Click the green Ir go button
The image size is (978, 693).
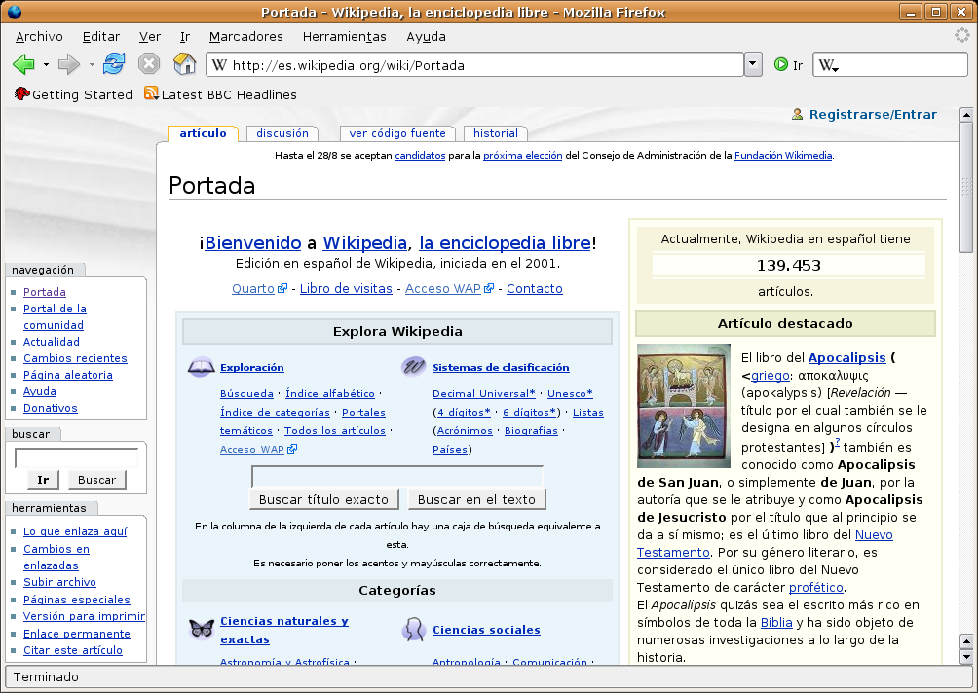(x=788, y=64)
